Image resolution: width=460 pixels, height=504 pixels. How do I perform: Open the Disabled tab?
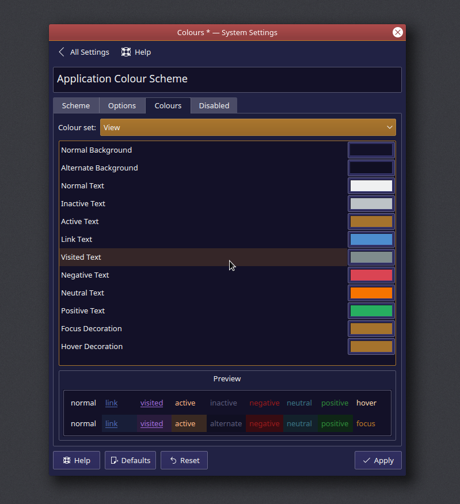pyautogui.click(x=214, y=106)
